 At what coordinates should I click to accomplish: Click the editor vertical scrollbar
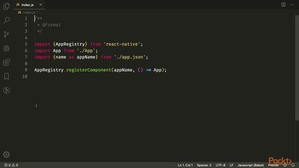coord(297,68)
